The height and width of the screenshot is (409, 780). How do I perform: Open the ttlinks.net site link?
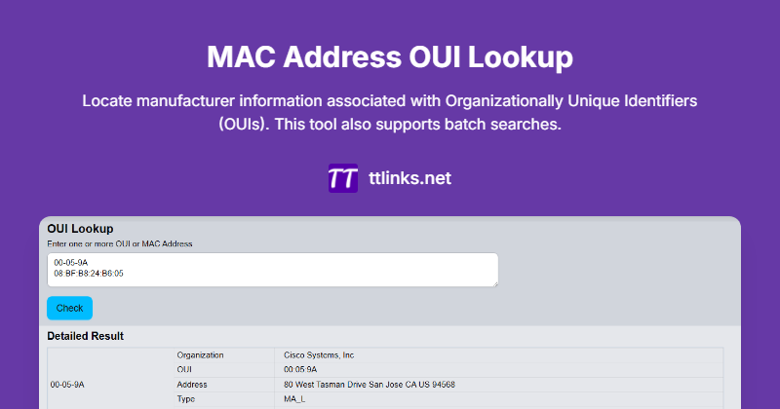click(x=409, y=178)
